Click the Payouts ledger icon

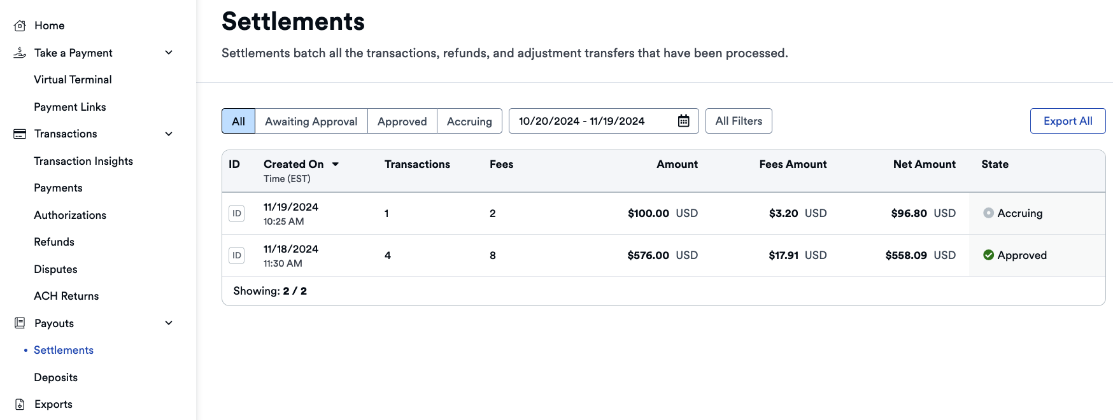pyautogui.click(x=20, y=323)
